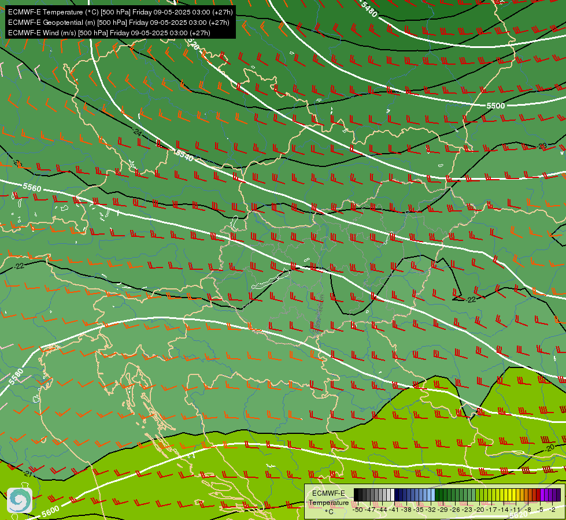The height and width of the screenshot is (520, 566).
Task: Click the 5540 geopotential contour label
Action: (184, 155)
